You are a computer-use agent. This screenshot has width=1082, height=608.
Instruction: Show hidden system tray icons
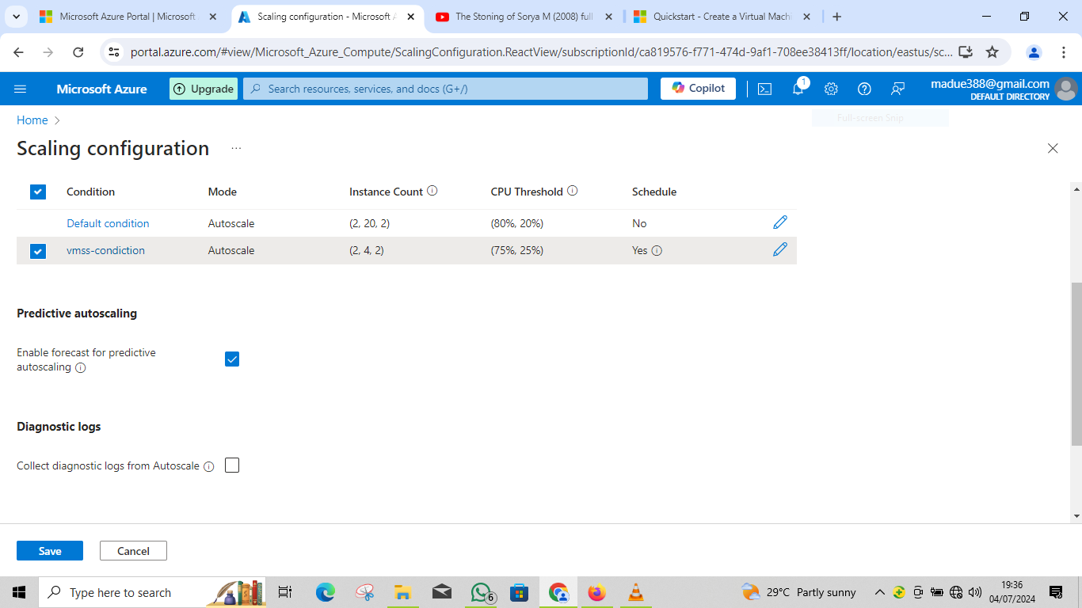[879, 592]
